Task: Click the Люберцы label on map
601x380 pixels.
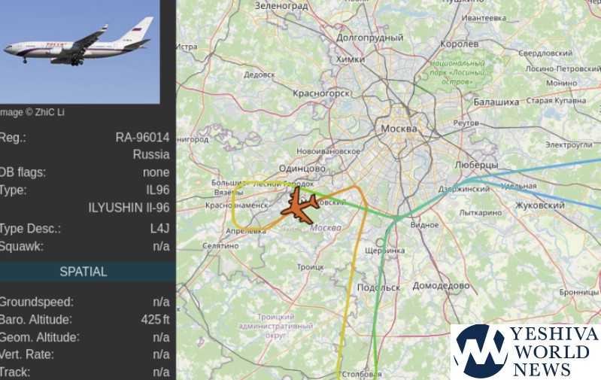Action: (476, 166)
